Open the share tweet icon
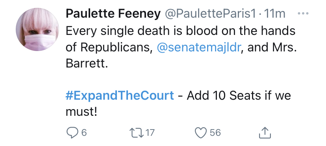 click(x=265, y=133)
